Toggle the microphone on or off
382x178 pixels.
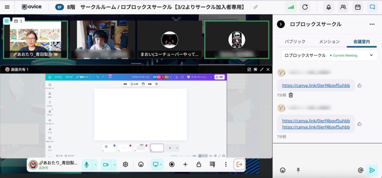coord(87,165)
